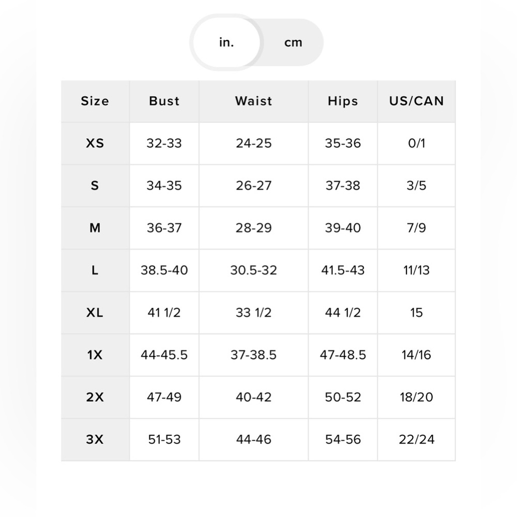Select the 1X size row label
The width and height of the screenshot is (517, 517).
(x=95, y=355)
